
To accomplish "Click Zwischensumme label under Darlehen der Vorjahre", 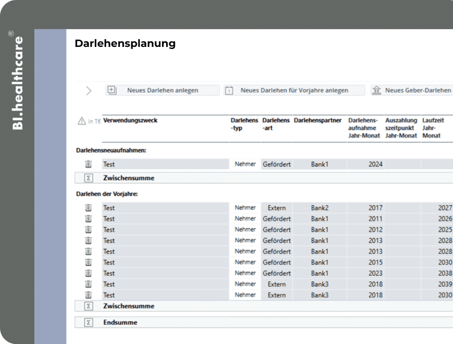I will 129,306.
